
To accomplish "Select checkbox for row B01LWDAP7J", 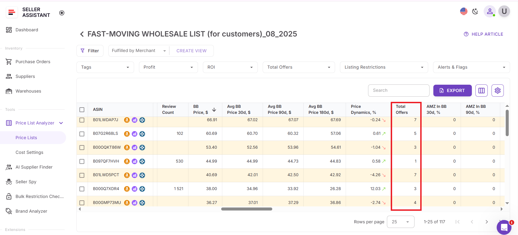I will (82, 120).
